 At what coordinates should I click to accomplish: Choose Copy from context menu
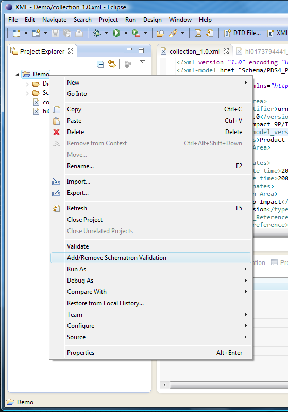point(151,109)
